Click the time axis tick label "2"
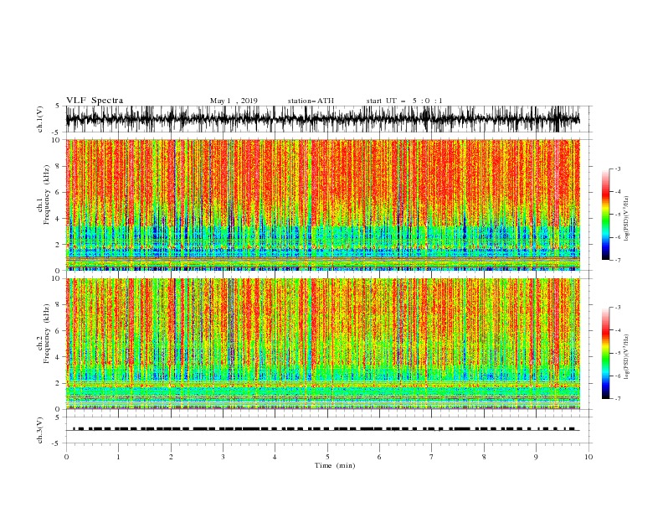This screenshot has width=663, height=513. (171, 457)
